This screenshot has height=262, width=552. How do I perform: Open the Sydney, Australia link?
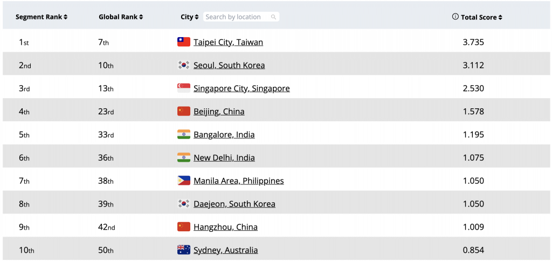[225, 250]
